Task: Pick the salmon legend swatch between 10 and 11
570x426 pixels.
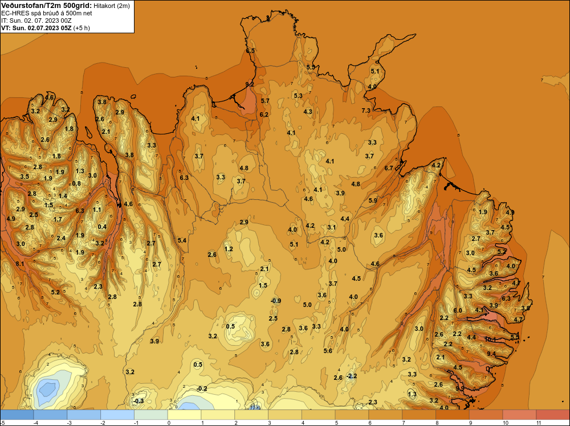Action: pyautogui.click(x=519, y=415)
